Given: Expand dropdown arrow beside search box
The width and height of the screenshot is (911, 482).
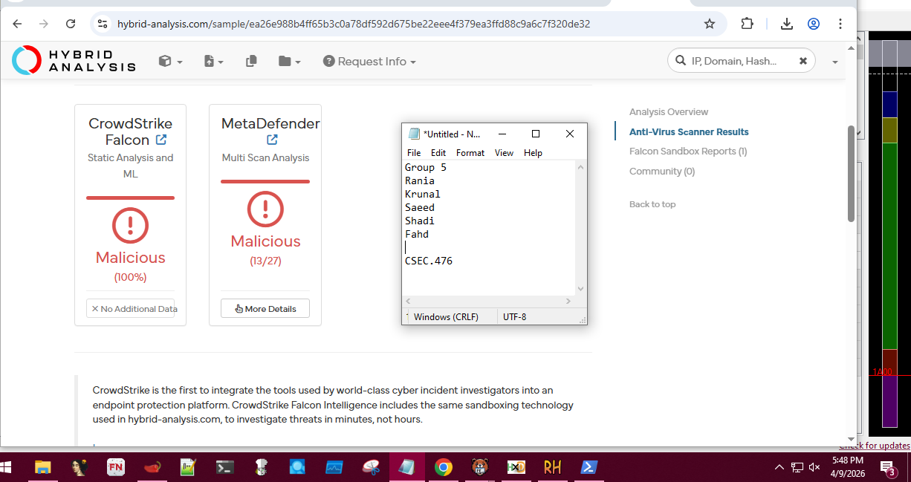Looking at the screenshot, I should coord(835,62).
